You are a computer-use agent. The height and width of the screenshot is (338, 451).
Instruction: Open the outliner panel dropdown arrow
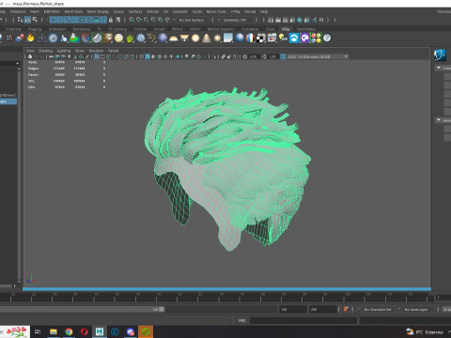[17, 64]
